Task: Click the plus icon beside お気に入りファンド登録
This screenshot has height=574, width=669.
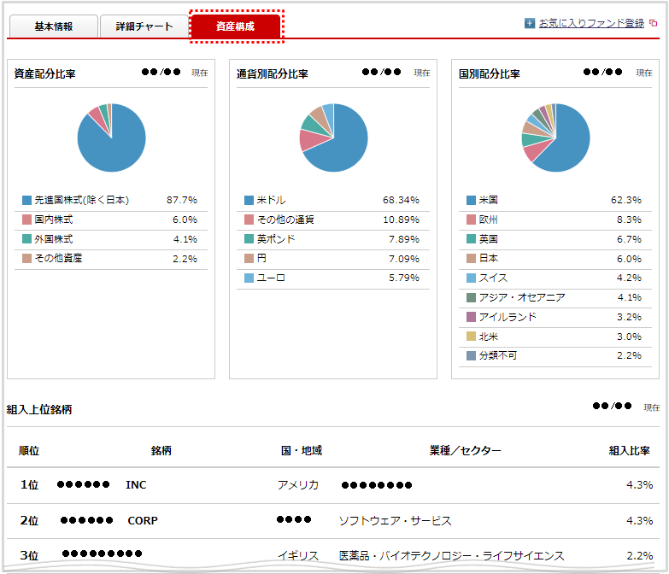Action: point(530,23)
